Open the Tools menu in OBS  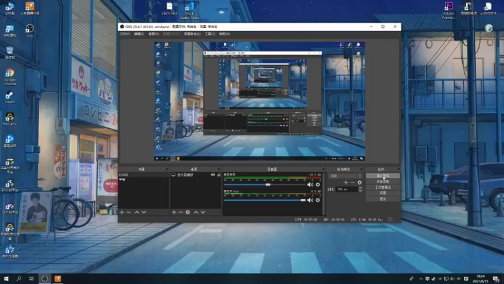[x=210, y=34]
